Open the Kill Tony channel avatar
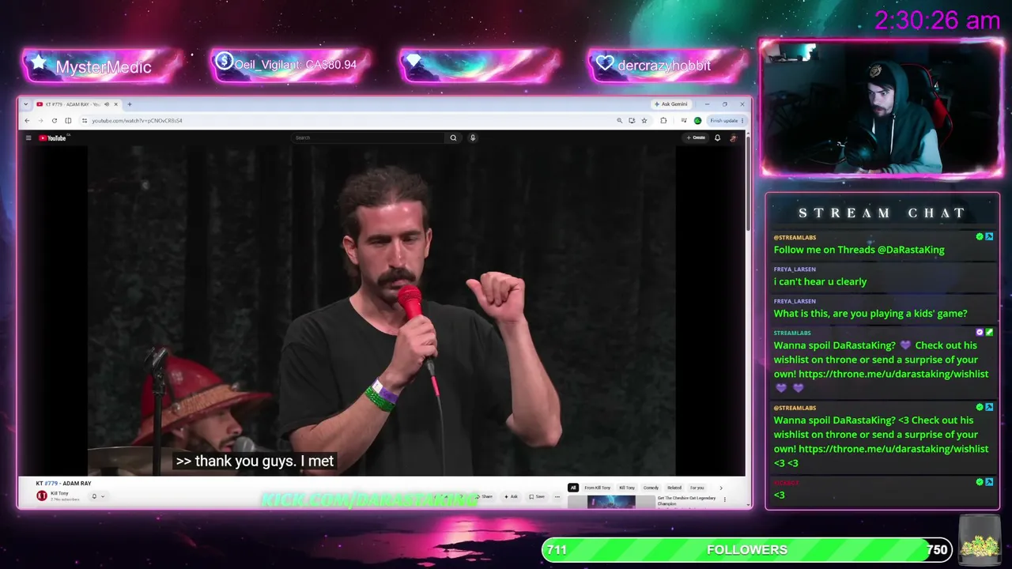 (42, 496)
